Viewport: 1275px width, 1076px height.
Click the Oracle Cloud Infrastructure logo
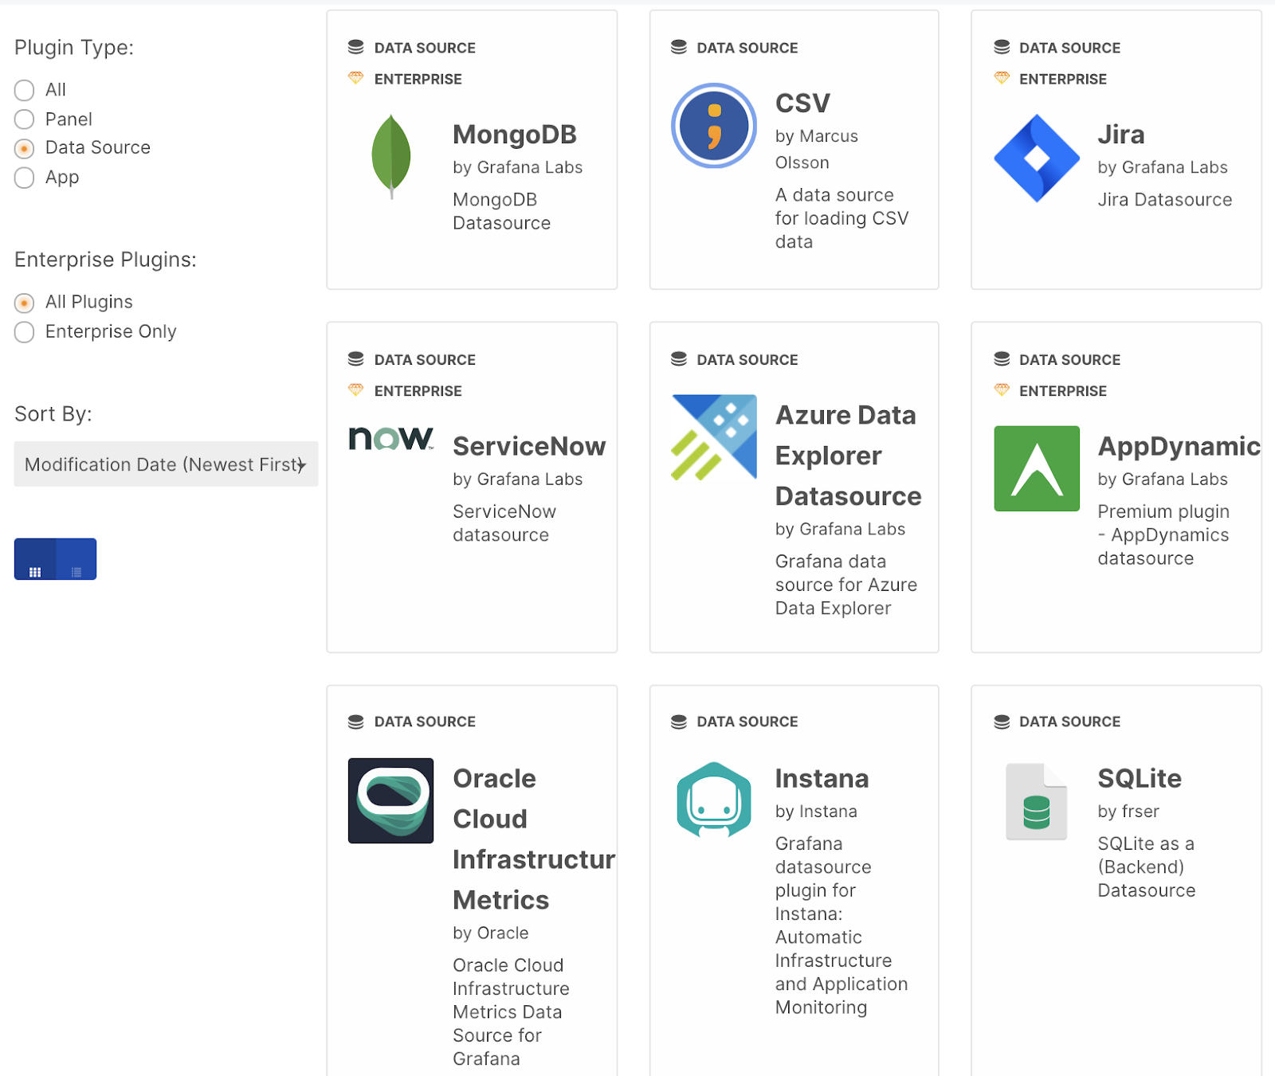pos(391,800)
